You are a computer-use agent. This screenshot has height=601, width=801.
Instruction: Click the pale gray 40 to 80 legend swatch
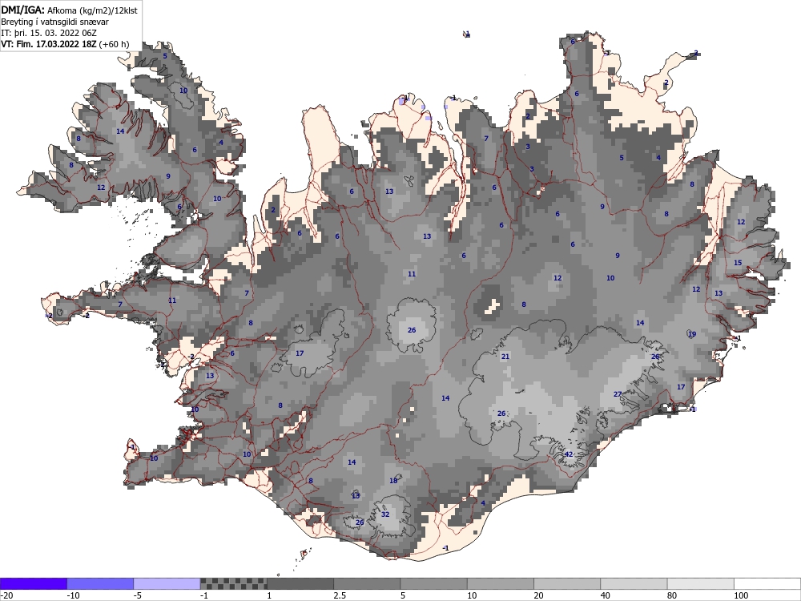point(634,583)
